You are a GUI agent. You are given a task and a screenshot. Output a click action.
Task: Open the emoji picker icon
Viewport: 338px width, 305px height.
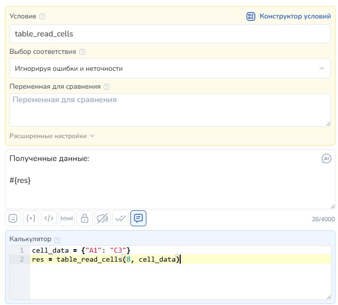(13, 218)
